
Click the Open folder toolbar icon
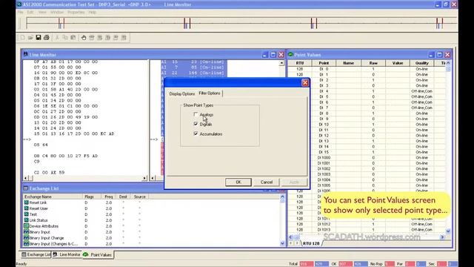click(x=30, y=38)
